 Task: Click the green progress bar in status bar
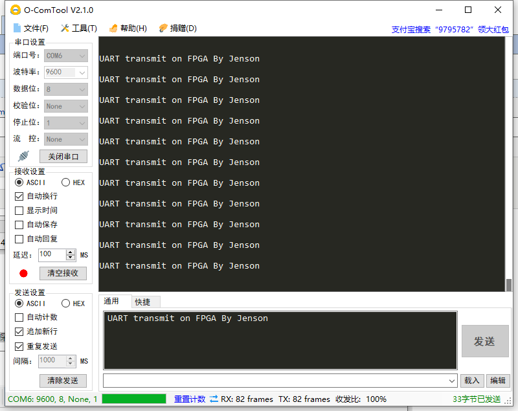(134, 399)
